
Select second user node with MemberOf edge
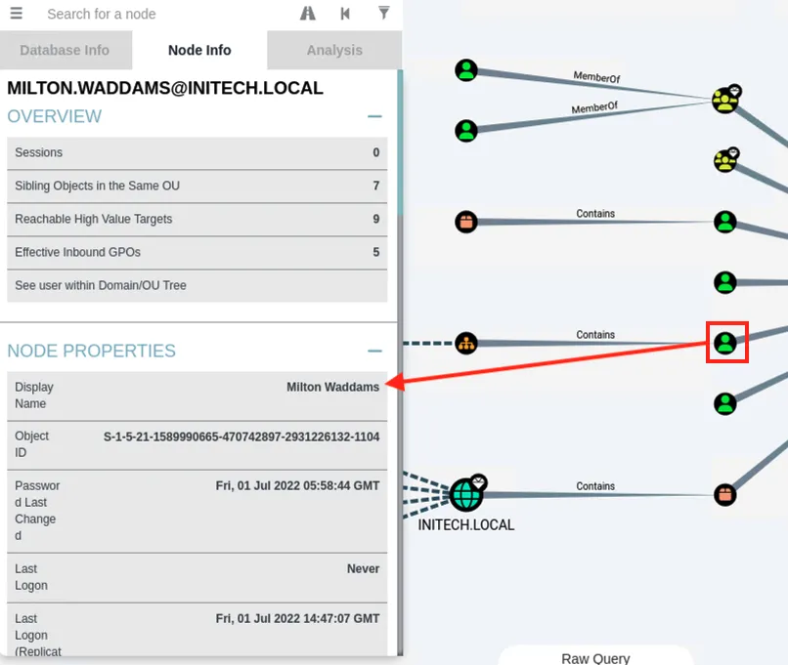(x=466, y=131)
